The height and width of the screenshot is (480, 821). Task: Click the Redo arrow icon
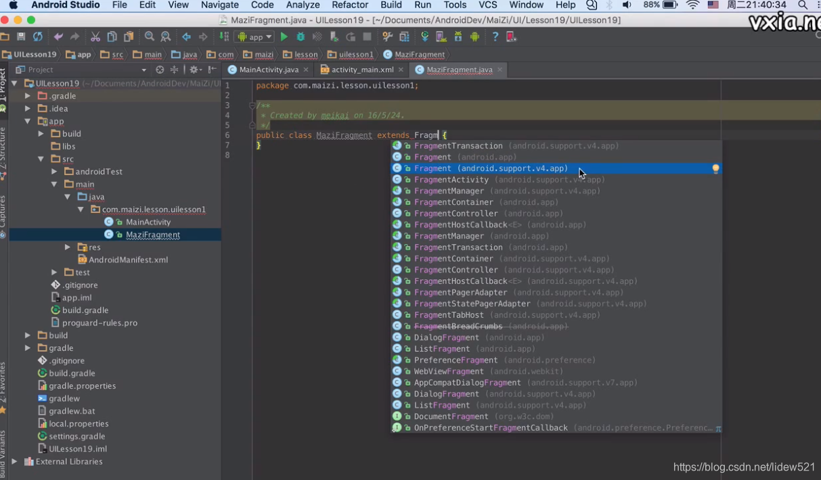coord(74,37)
